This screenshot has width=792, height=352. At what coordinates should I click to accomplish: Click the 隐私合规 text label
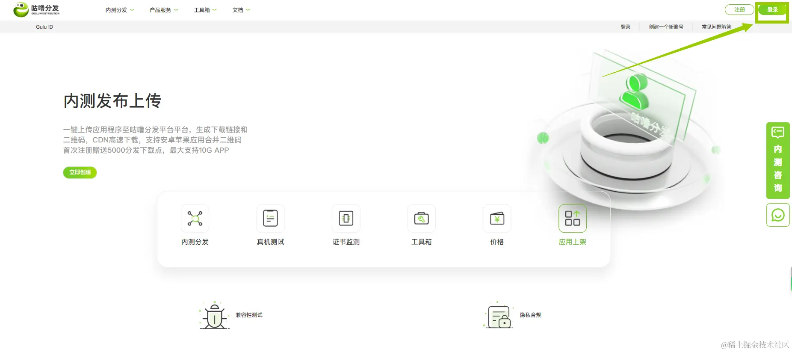530,315
